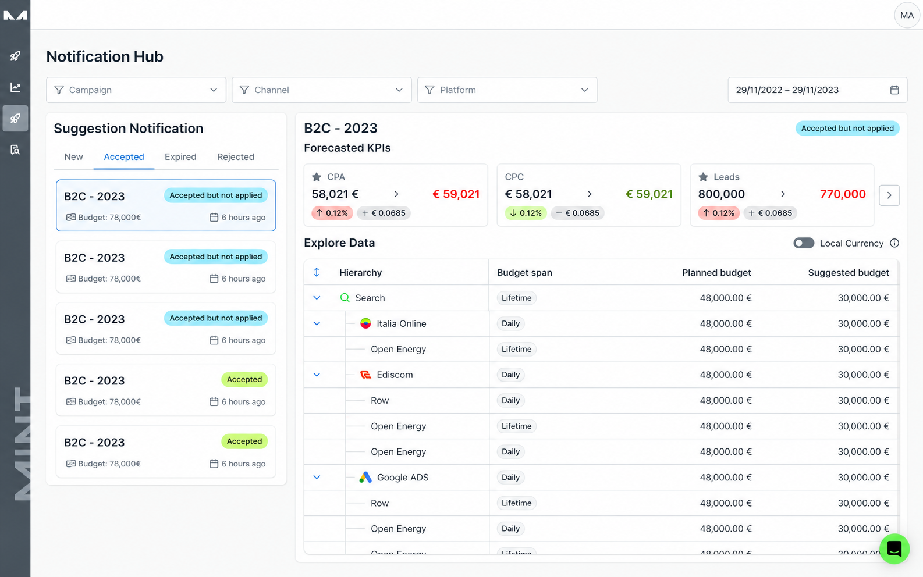
Task: Click the filter funnel icon in Campaign
Action: coord(59,90)
